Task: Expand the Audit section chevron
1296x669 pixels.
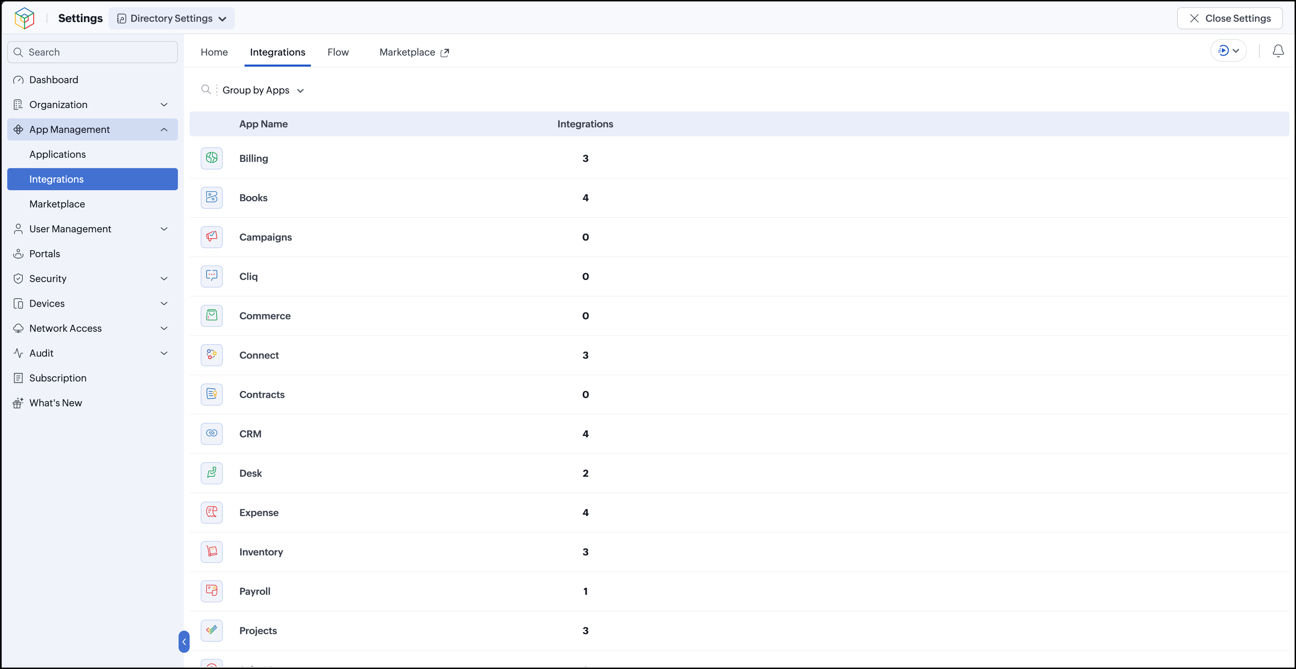Action: pos(164,353)
